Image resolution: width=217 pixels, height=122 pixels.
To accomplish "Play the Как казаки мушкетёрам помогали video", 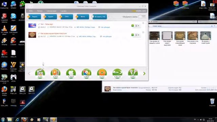I will click(x=133, y=35).
